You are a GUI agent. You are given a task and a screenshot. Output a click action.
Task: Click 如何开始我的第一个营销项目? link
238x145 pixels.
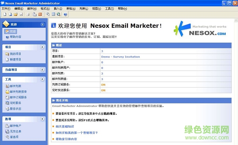(77, 133)
